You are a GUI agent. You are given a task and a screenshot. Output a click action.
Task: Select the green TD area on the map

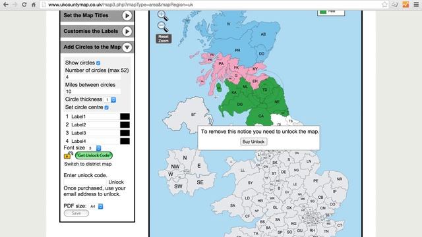pos(264,90)
